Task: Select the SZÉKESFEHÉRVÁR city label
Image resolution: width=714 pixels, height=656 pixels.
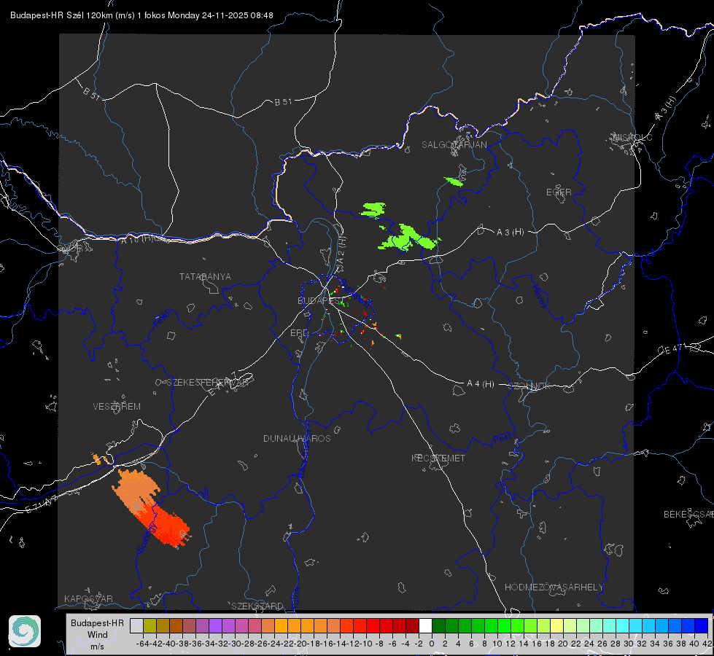Action: pos(207,383)
